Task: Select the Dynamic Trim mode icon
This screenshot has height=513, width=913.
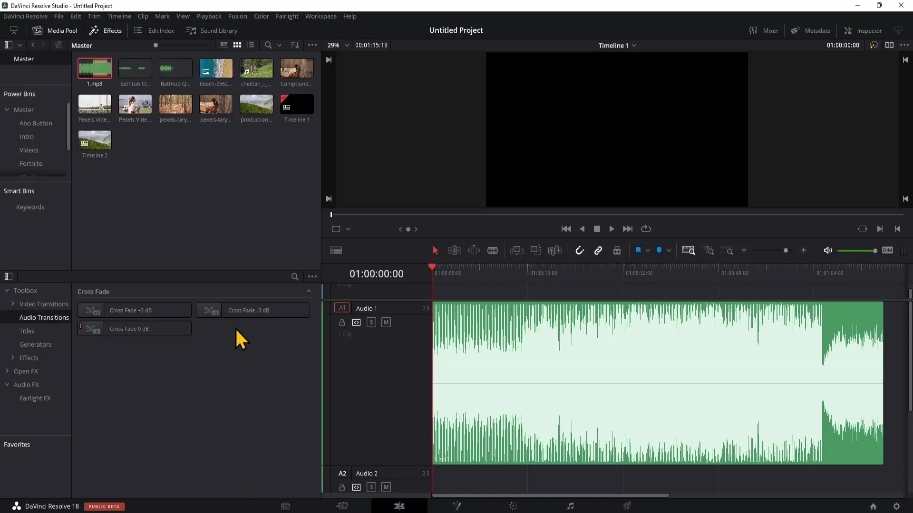Action: tap(475, 250)
